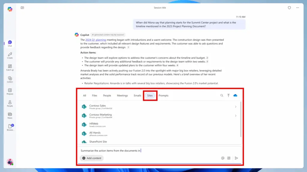Click the OneDrive cloud icon

click(235, 96)
